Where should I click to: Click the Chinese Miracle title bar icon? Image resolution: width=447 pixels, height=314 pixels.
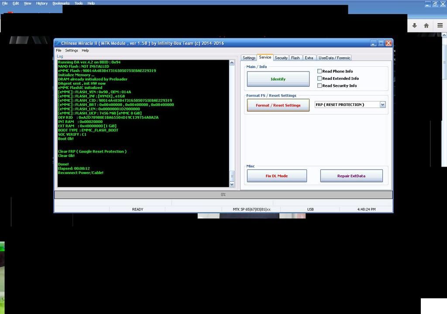[x=58, y=43]
